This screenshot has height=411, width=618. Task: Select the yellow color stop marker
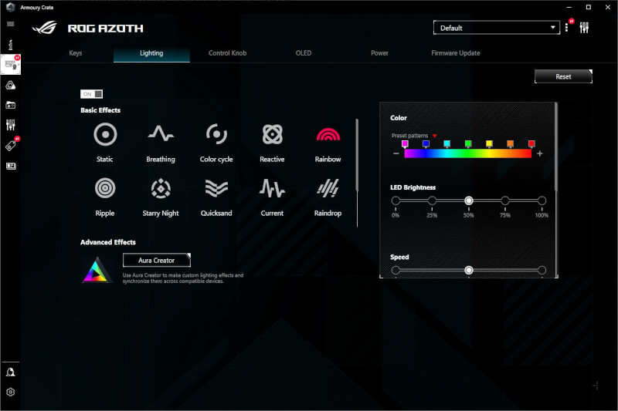pos(489,144)
